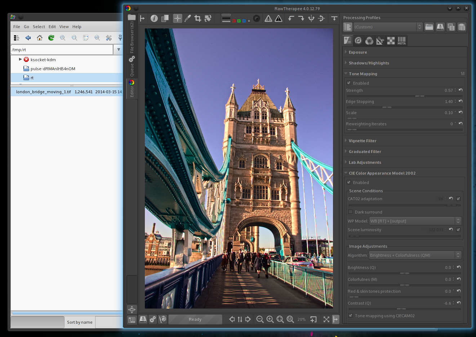
Task: Select the london_bridge_moving_1.tif file
Action: pyautogui.click(x=44, y=92)
